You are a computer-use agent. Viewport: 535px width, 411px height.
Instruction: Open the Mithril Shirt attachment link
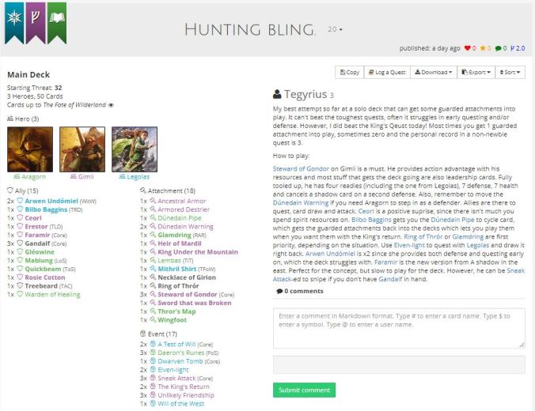176,270
